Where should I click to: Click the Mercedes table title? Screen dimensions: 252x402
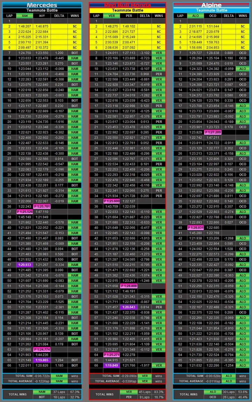(42, 5)
